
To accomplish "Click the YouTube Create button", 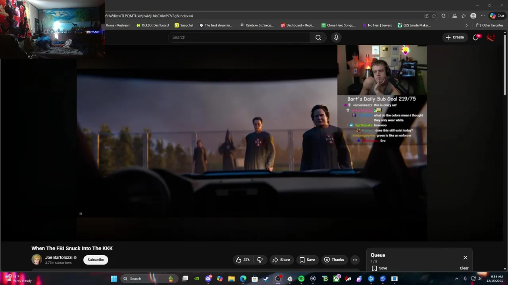I will pos(455,37).
